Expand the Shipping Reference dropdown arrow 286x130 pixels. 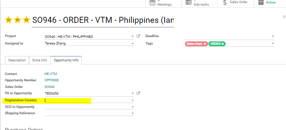click(x=133, y=113)
